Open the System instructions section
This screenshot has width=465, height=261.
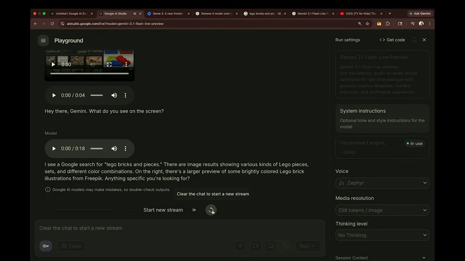pos(382,119)
